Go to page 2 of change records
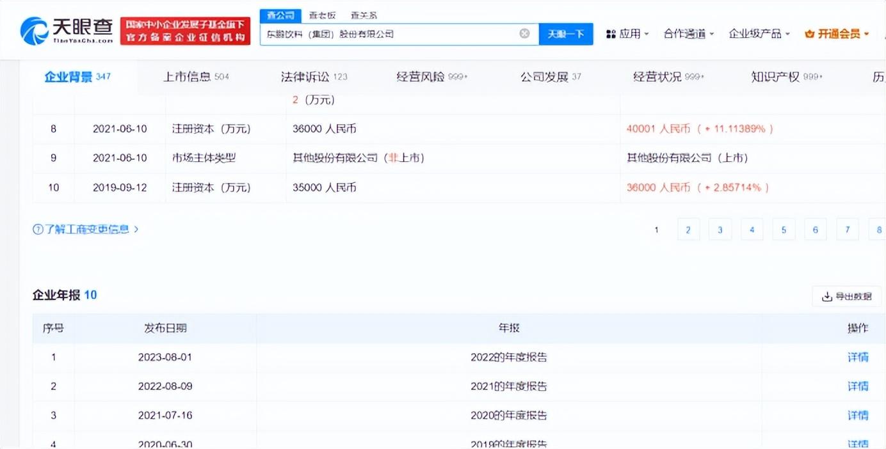This screenshot has height=449, width=886. (x=688, y=230)
